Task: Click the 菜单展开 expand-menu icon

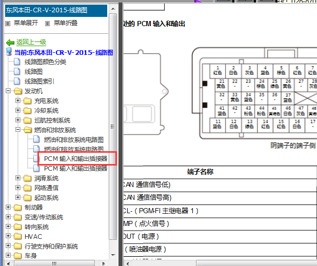Action: [8, 24]
